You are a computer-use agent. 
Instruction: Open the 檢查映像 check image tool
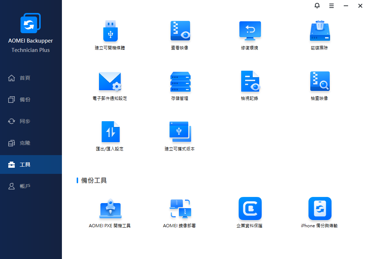[x=320, y=86]
